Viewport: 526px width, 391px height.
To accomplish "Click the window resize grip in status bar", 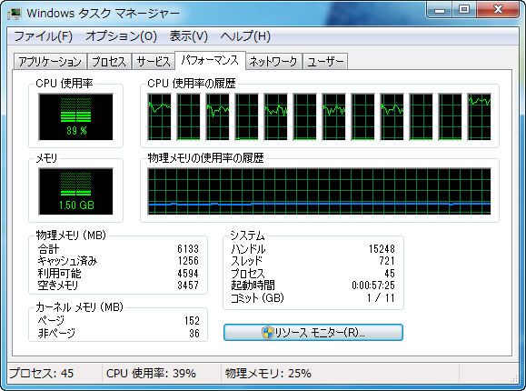I will (513, 378).
